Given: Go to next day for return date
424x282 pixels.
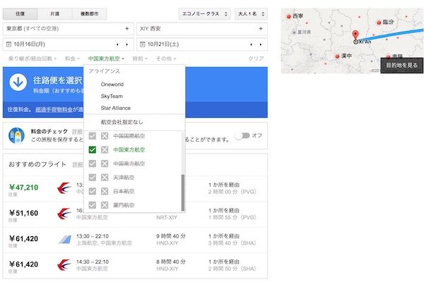Looking at the screenshot, I should coord(261,44).
